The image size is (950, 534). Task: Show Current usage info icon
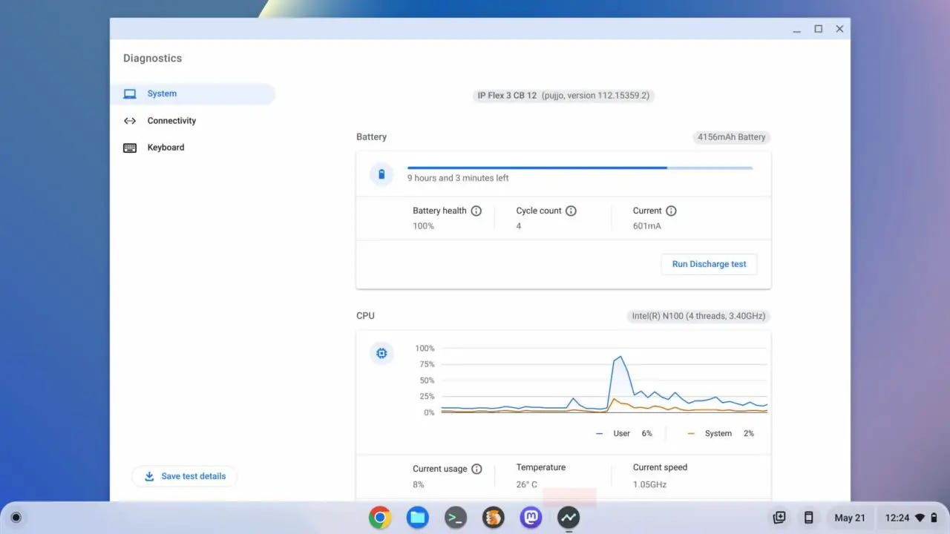point(476,469)
